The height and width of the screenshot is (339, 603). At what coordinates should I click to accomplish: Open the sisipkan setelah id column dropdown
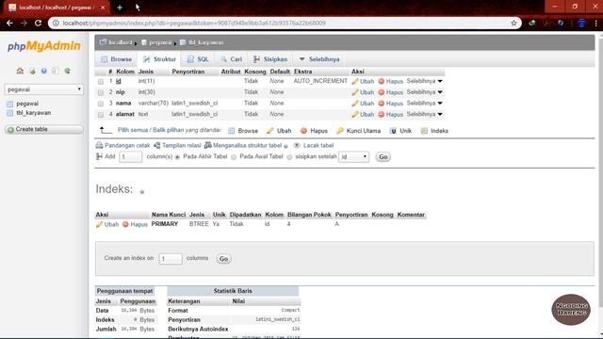click(x=354, y=157)
